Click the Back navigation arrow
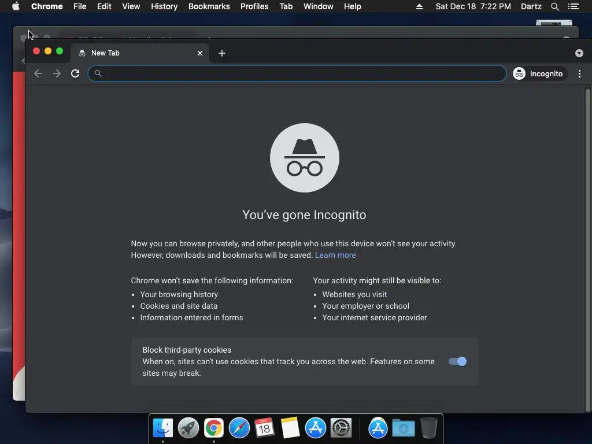 (38, 73)
